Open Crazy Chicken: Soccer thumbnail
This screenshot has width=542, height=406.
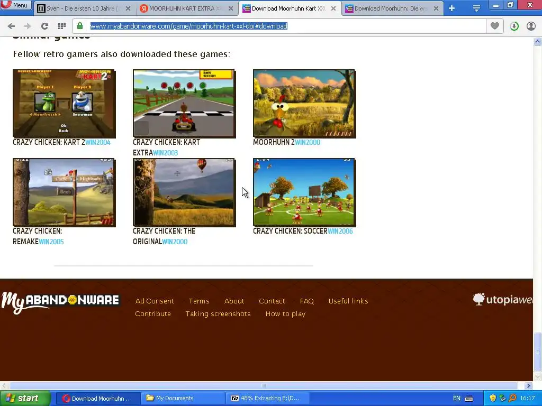304,192
